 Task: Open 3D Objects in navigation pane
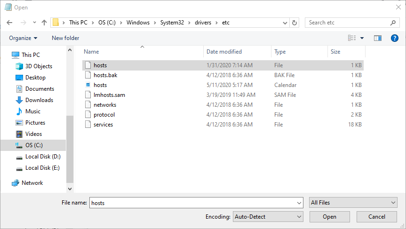point(39,66)
